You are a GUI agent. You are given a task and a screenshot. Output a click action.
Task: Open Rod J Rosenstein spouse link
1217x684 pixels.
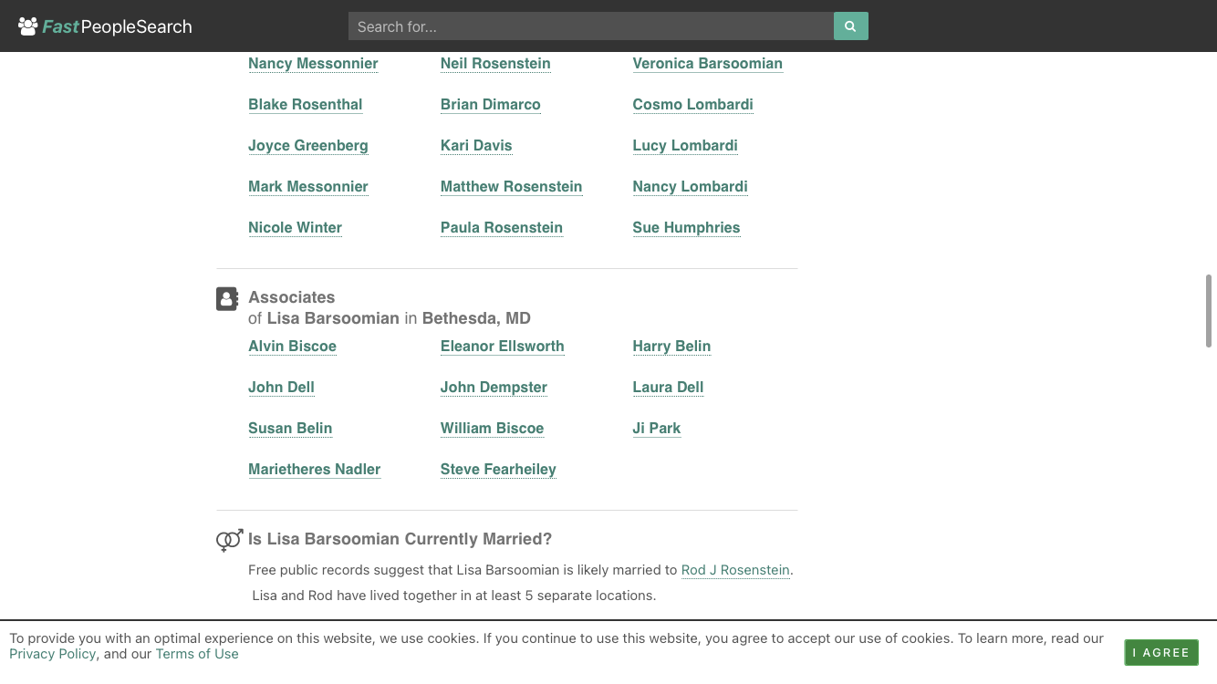coord(735,570)
